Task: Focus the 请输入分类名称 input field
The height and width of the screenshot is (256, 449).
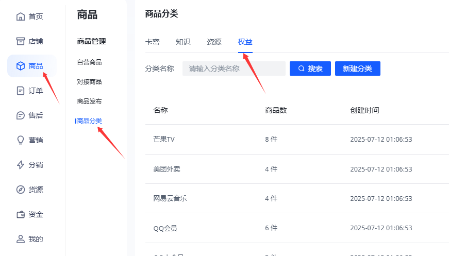Action: [x=234, y=69]
